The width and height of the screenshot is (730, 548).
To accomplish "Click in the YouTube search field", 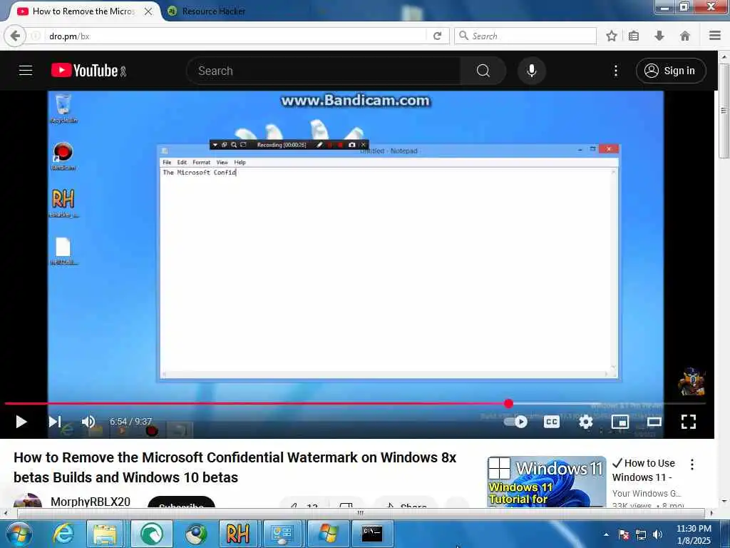I will [324, 71].
